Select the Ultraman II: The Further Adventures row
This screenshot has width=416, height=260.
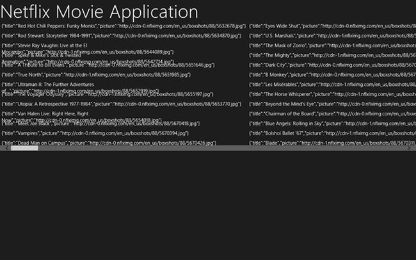[80, 88]
